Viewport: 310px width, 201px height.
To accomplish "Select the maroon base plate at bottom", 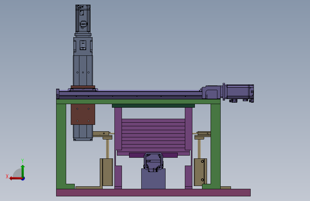I will 153,192.
